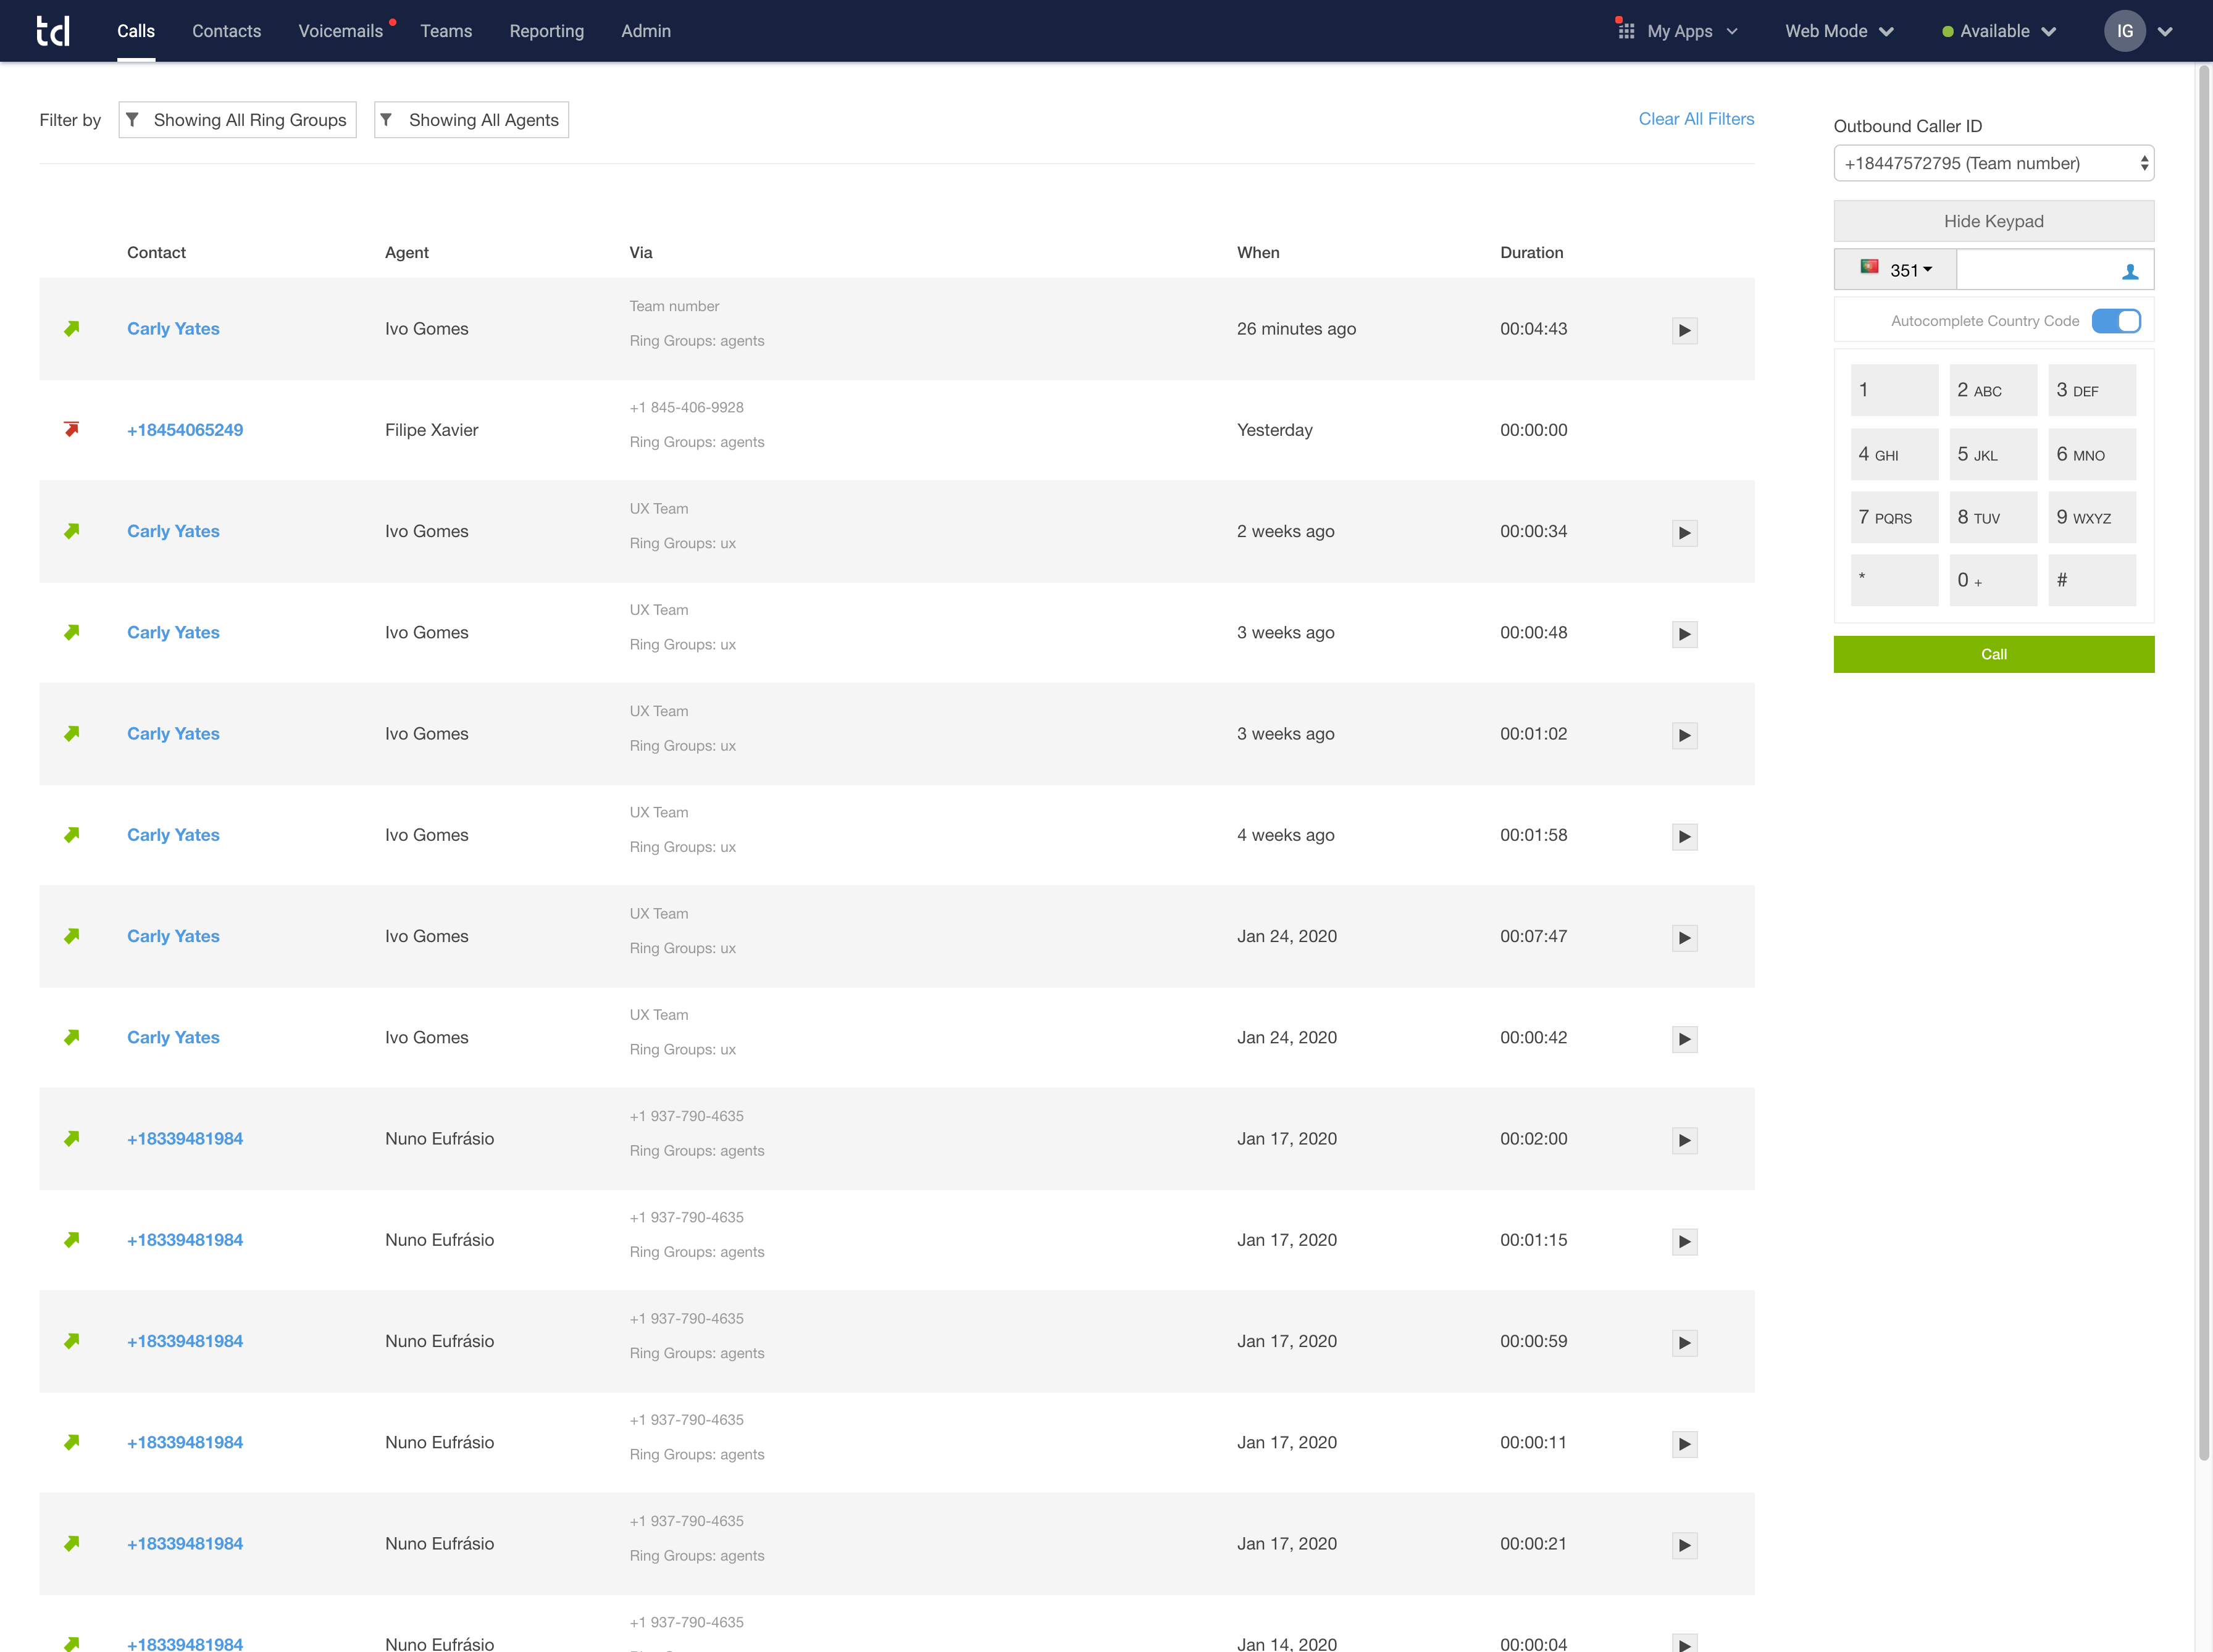Click the td logo icon
This screenshot has height=1652, width=2213.
pos(53,31)
